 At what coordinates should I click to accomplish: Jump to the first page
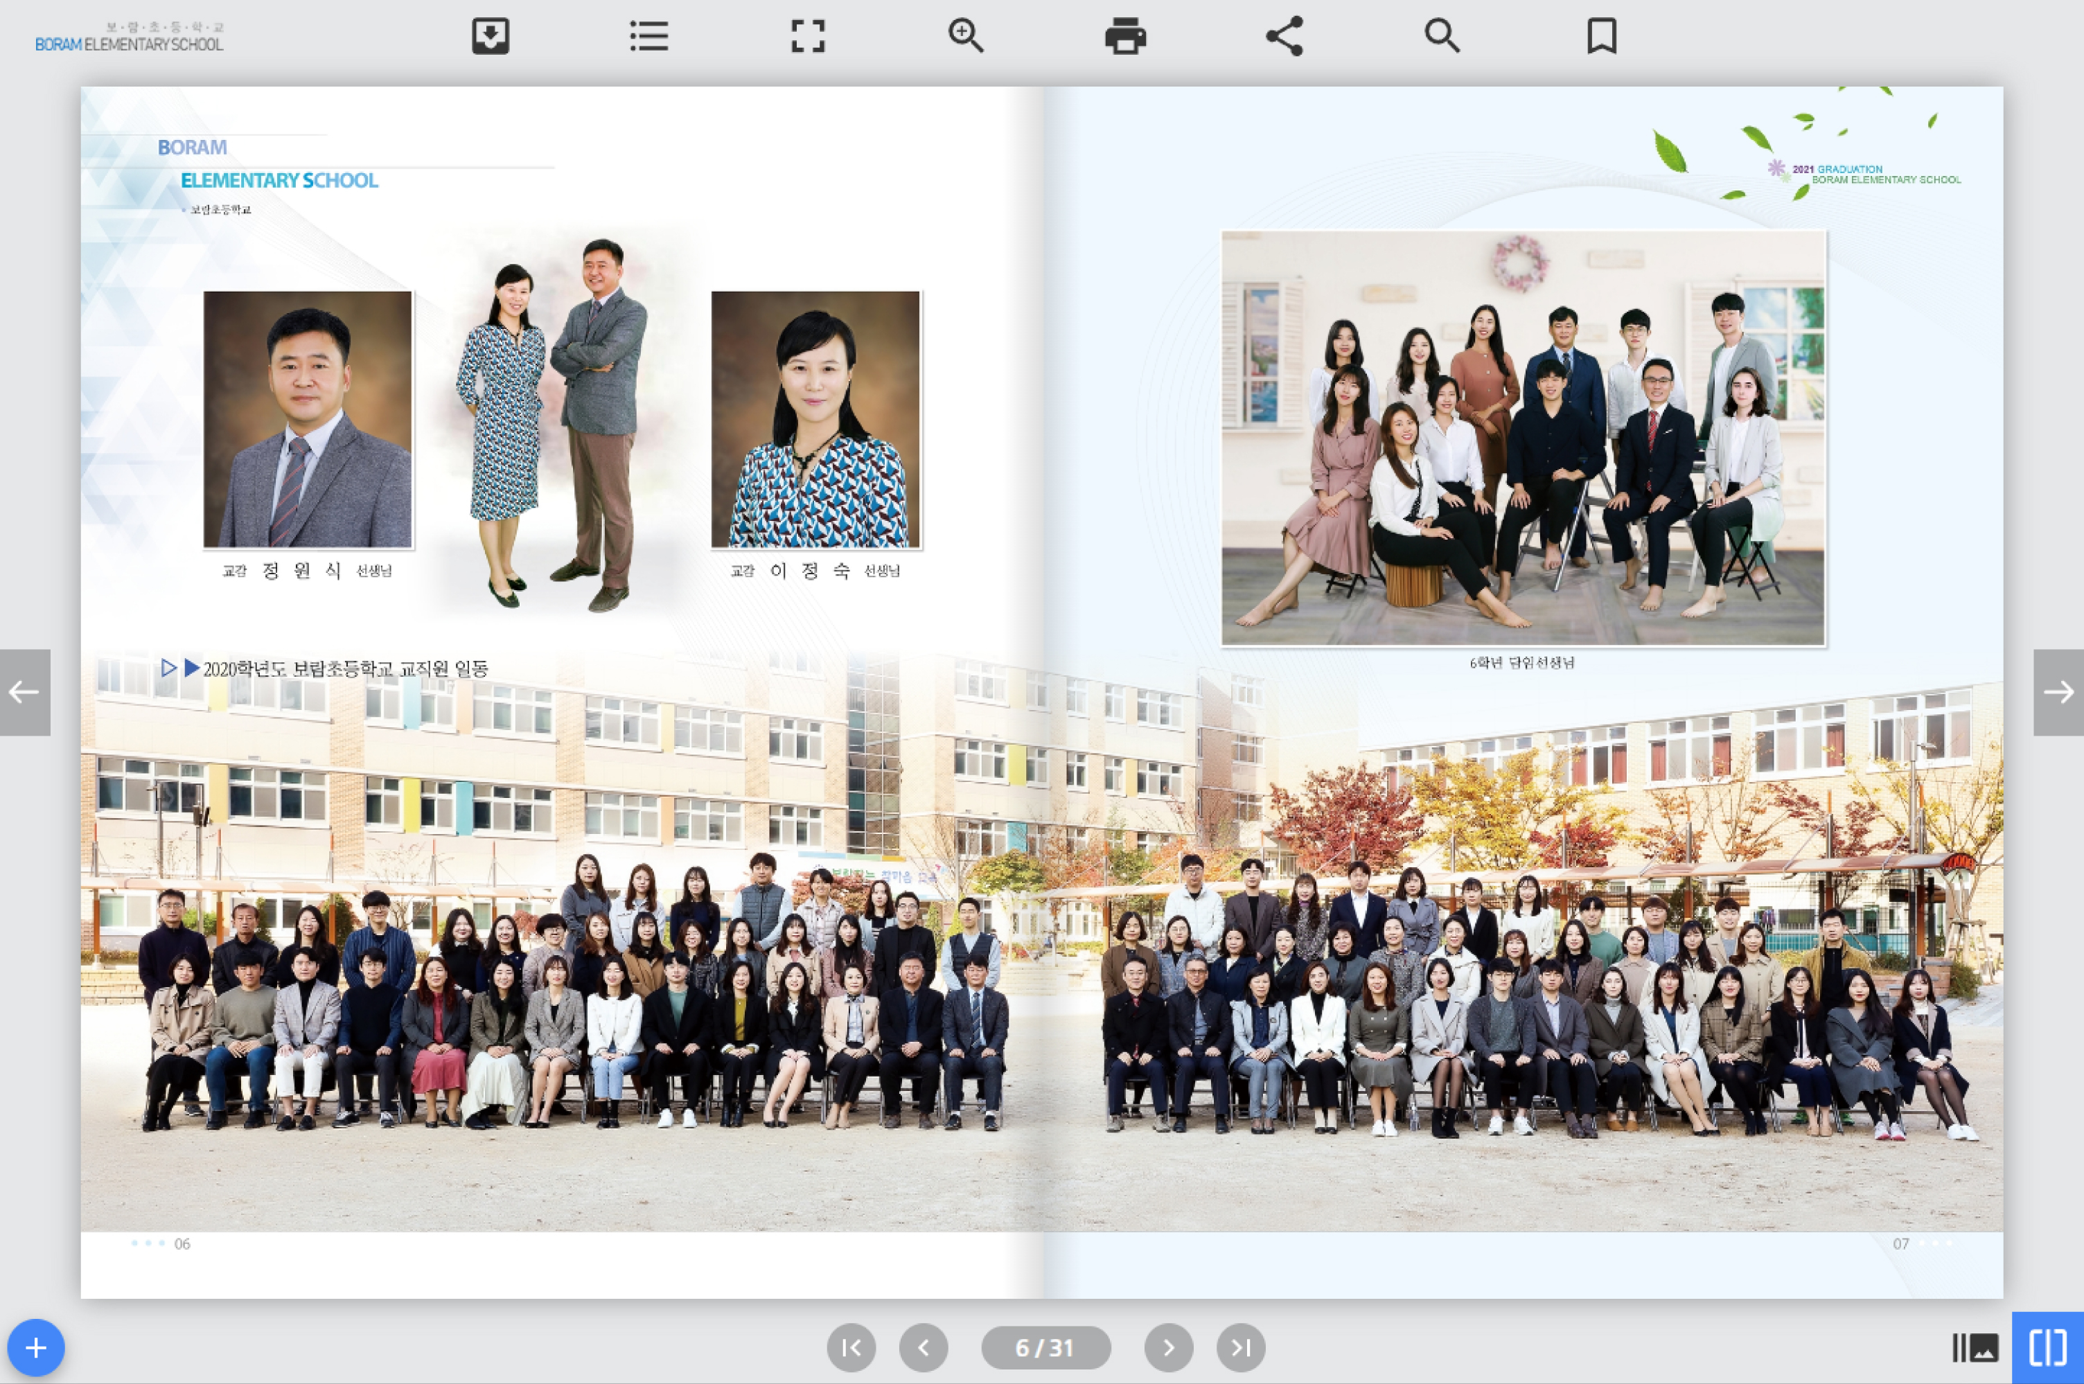851,1348
